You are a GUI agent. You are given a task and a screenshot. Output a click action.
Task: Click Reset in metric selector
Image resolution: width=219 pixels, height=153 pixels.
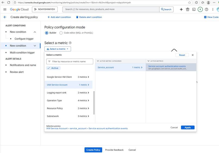(182, 55)
